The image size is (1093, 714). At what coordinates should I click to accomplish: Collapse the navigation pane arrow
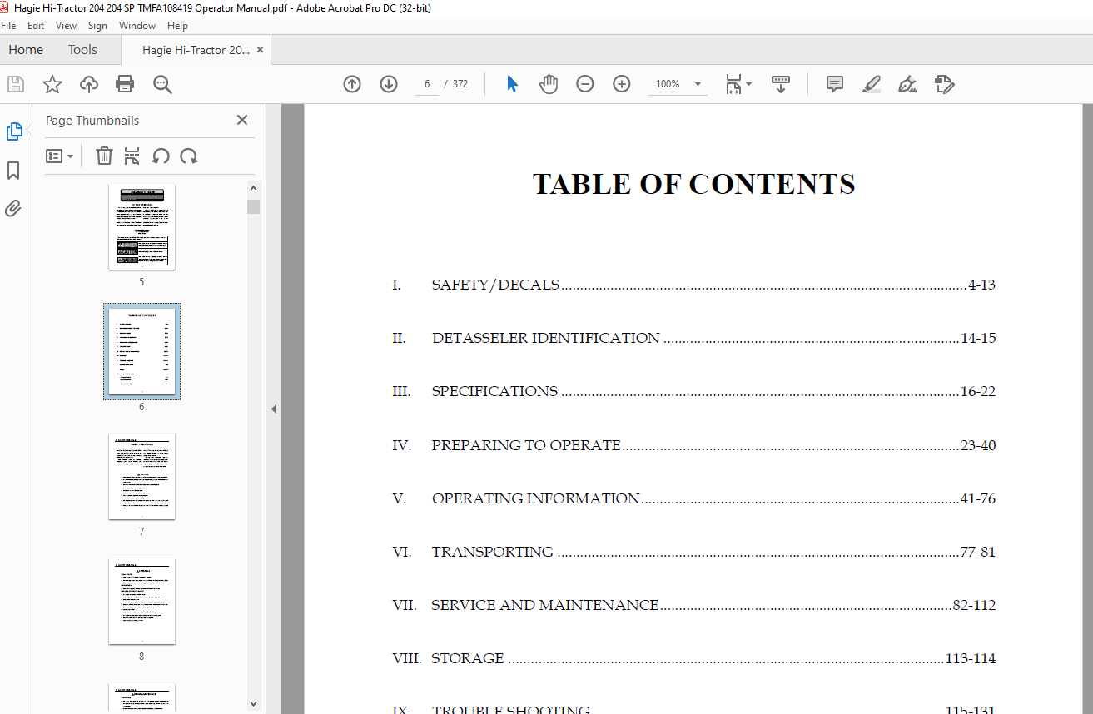pos(273,409)
